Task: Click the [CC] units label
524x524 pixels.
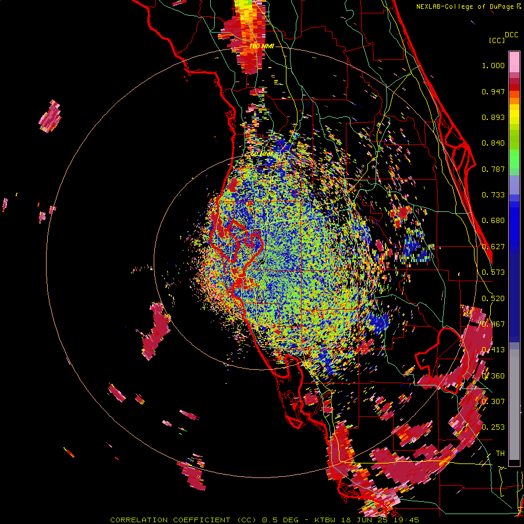Action: (x=497, y=40)
